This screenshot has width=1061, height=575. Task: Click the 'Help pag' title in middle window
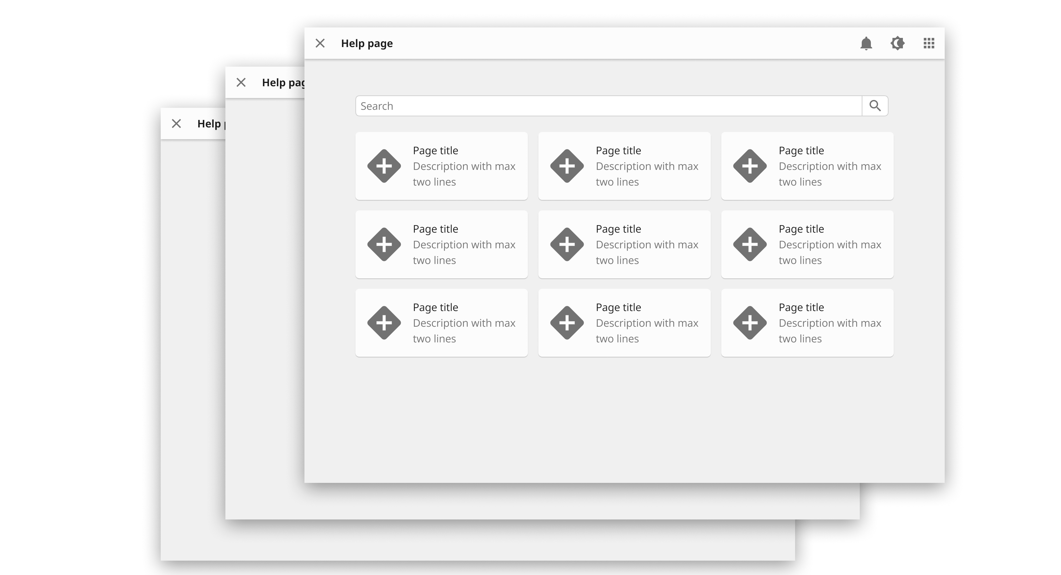coord(283,83)
